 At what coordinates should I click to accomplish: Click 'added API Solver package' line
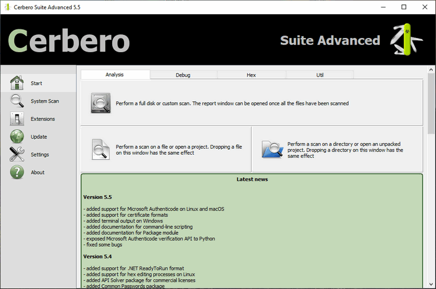[x=140, y=280]
